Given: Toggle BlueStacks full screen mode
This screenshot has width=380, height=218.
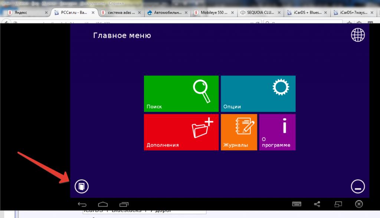Looking at the screenshot, I should 338,204.
